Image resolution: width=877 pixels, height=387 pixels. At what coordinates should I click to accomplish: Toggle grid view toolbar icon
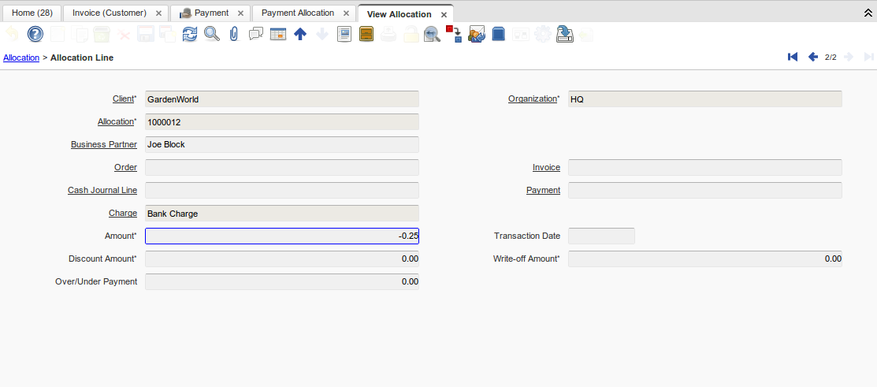pos(278,34)
